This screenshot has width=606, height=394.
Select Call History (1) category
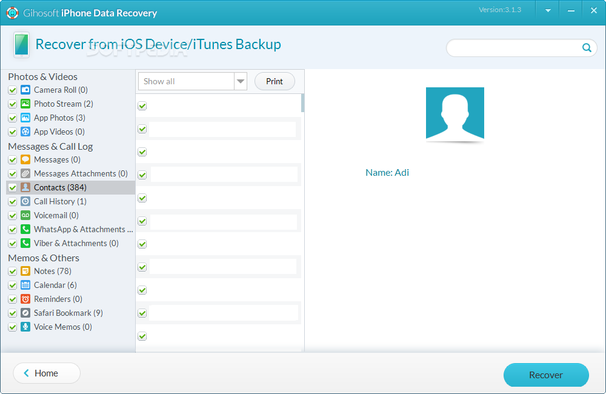click(x=60, y=201)
